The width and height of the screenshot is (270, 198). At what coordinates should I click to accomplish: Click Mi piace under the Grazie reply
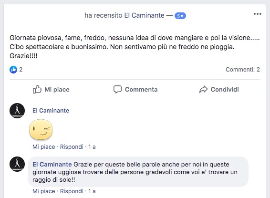point(44,191)
